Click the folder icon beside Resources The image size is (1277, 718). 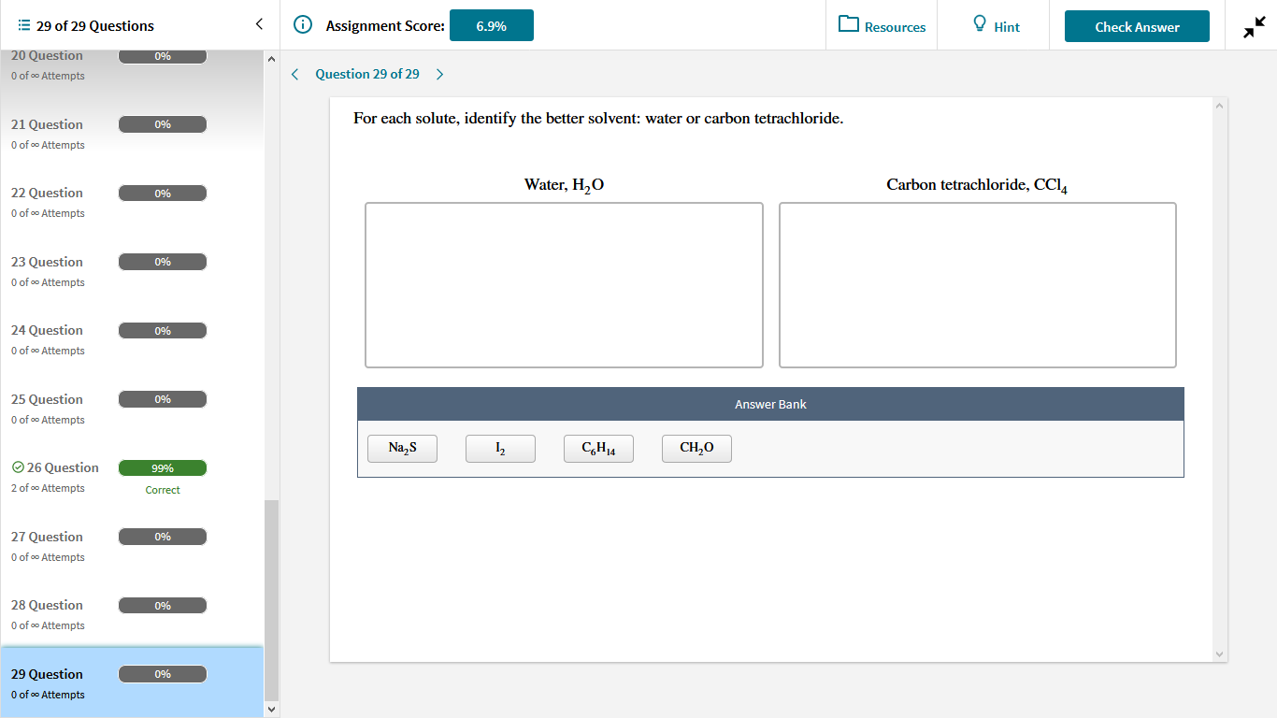(x=849, y=24)
